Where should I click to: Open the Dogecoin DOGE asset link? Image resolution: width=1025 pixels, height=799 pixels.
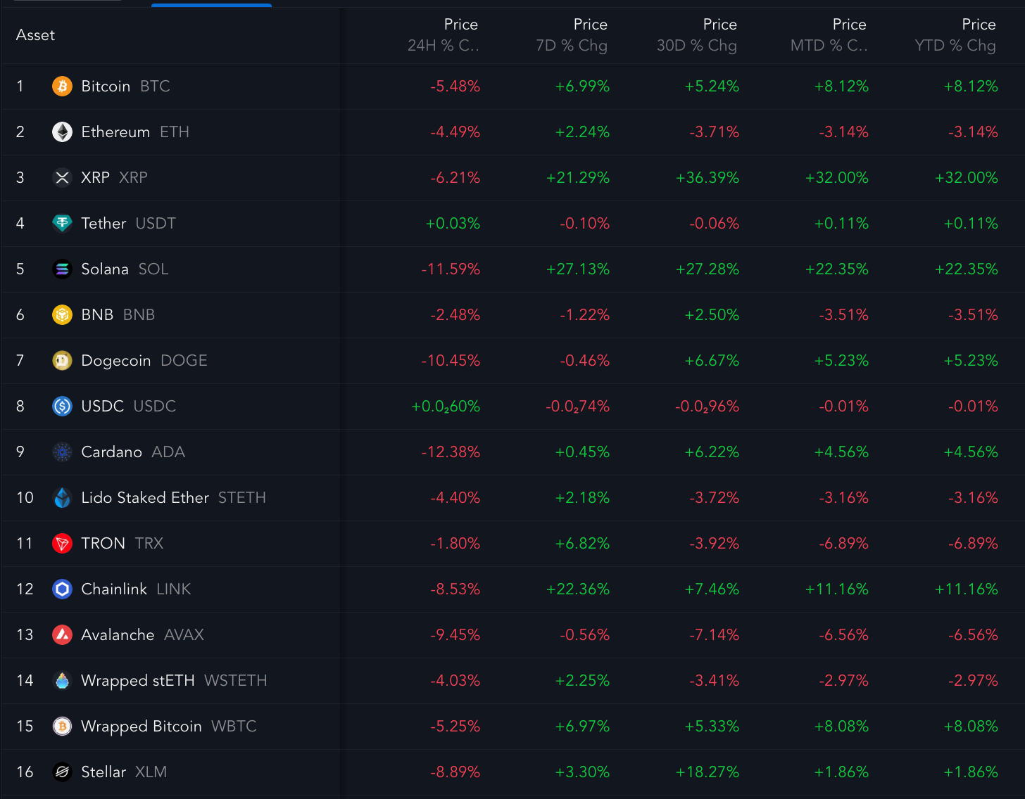[144, 361]
